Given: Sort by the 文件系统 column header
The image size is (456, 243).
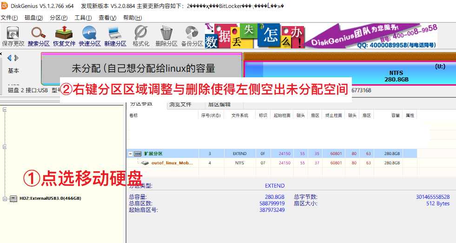Looking at the screenshot, I should pyautogui.click(x=240, y=115).
